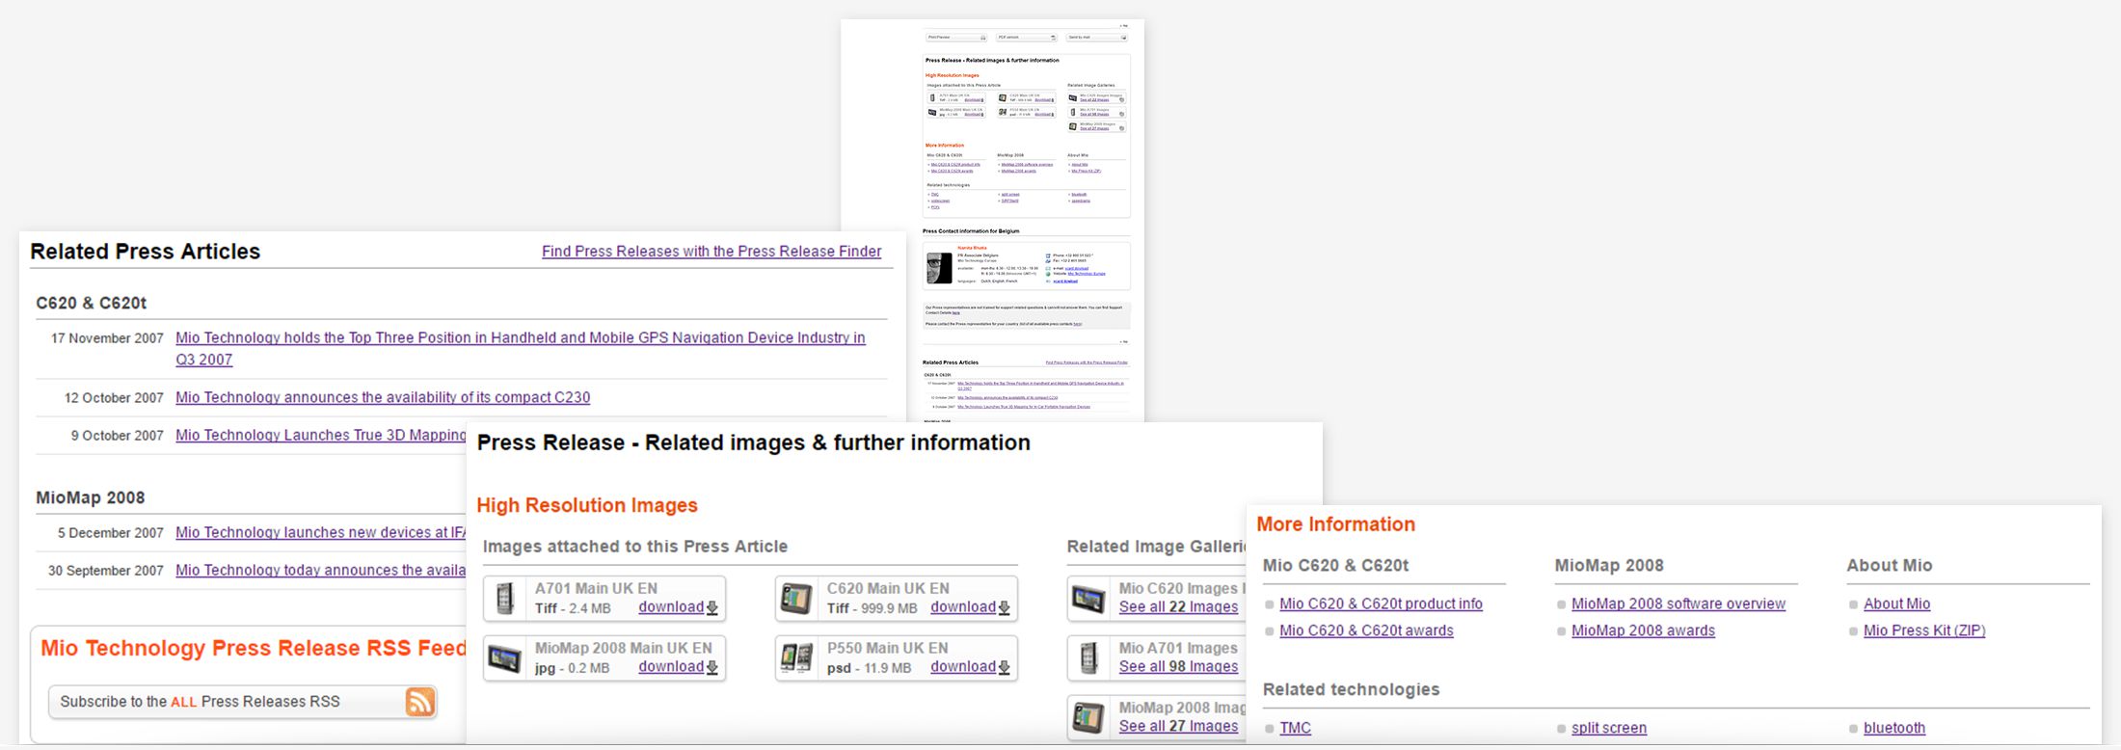
Task: Open the 17 November 2007 Top Three Position article
Action: coord(521,349)
